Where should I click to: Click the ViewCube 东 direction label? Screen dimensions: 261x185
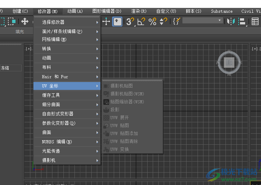(240, 63)
